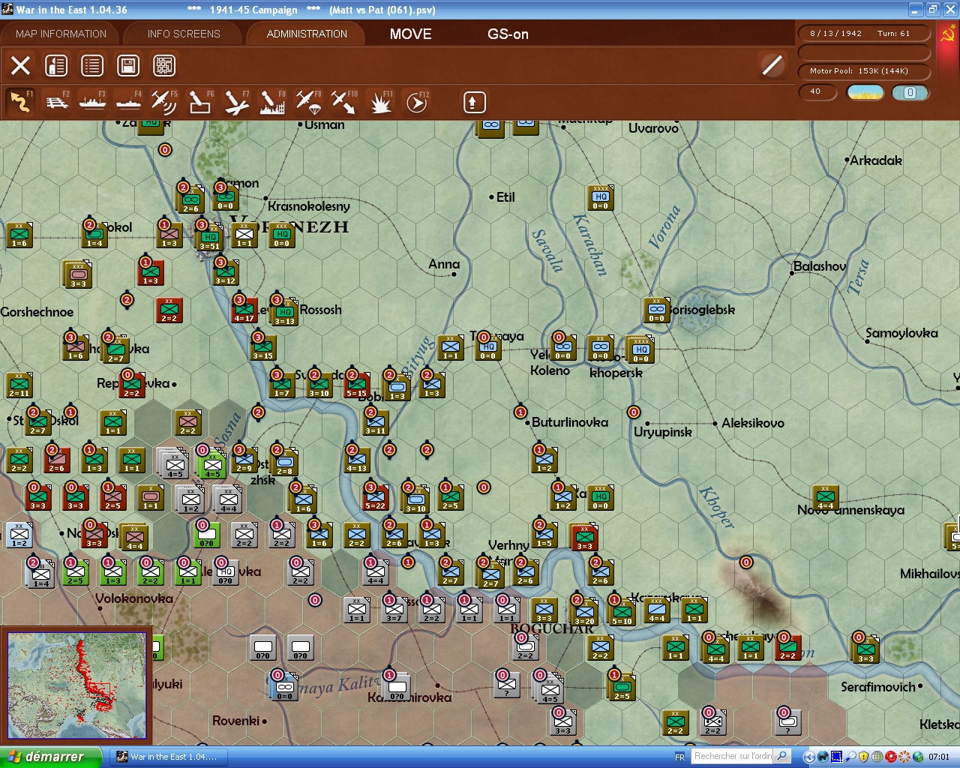Screen dimensions: 960x768
Task: Choose the F6 bomb-unit air mode icon
Action: point(199,102)
